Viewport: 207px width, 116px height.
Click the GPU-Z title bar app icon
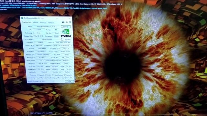point(22,18)
